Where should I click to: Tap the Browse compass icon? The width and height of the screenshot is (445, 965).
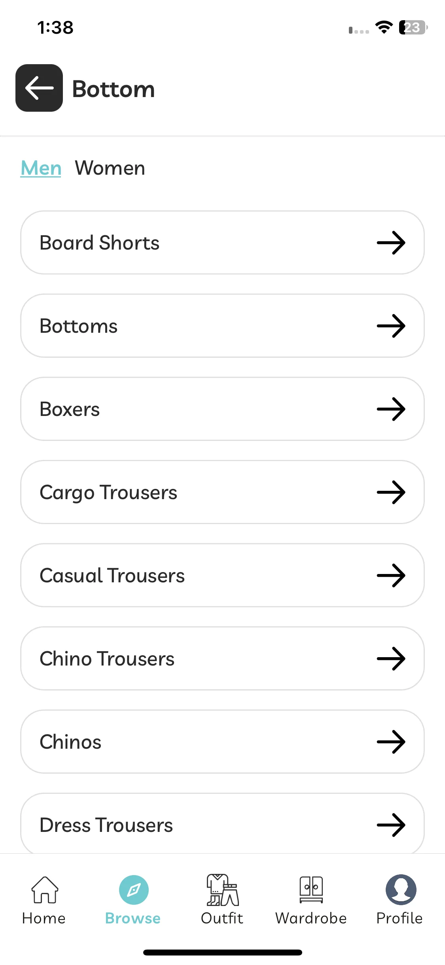134,890
